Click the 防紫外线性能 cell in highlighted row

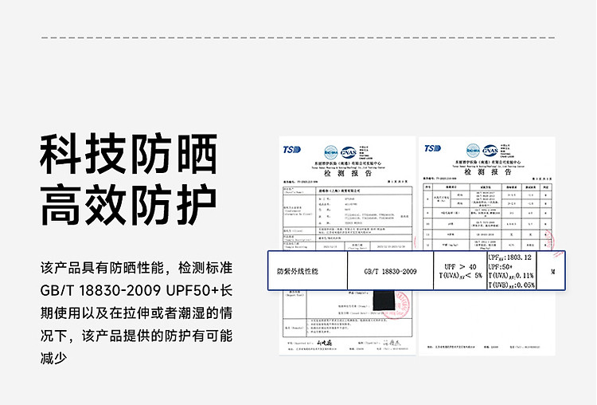298,272
